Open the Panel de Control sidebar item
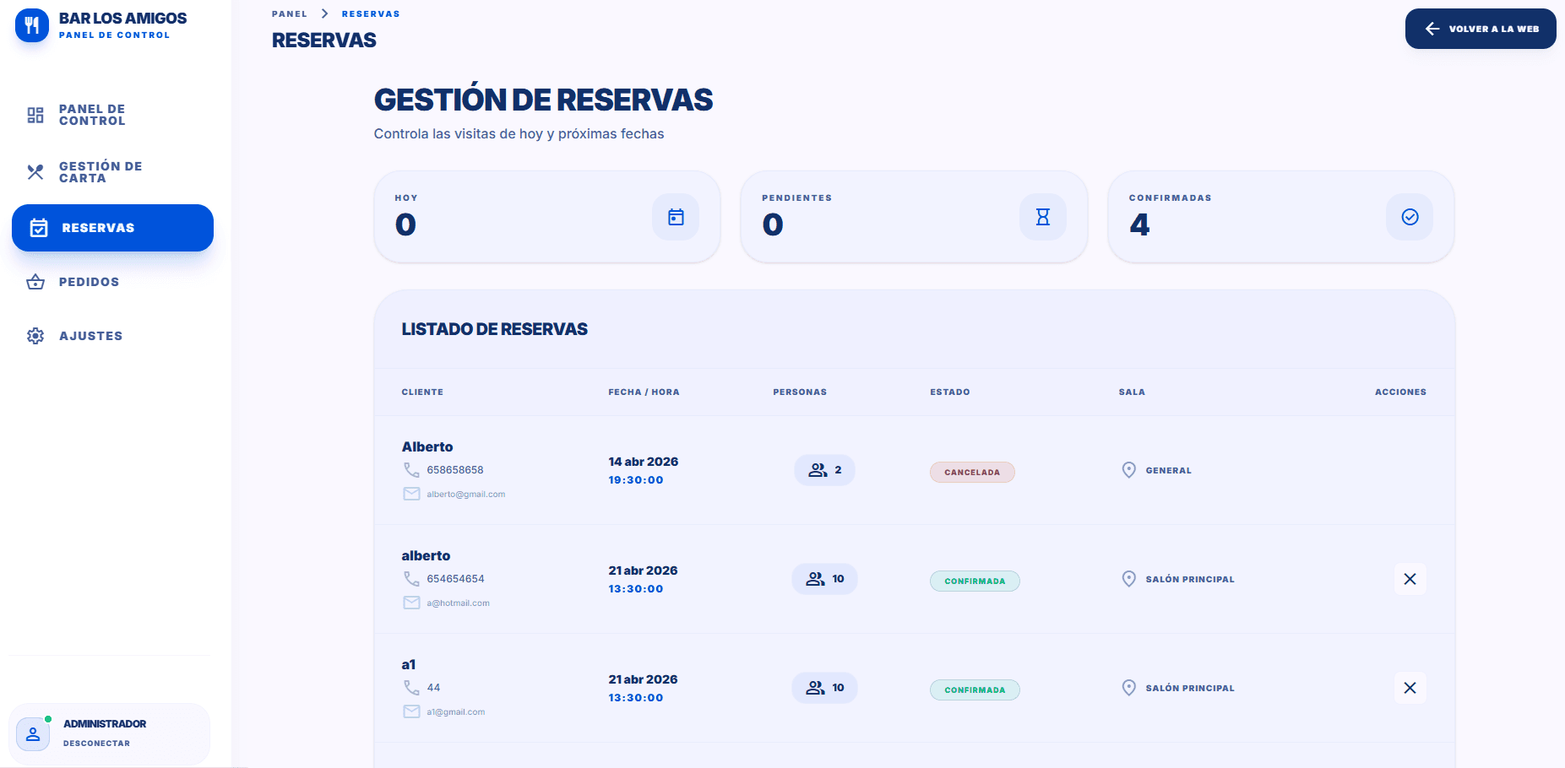The width and height of the screenshot is (1565, 768). coord(112,115)
